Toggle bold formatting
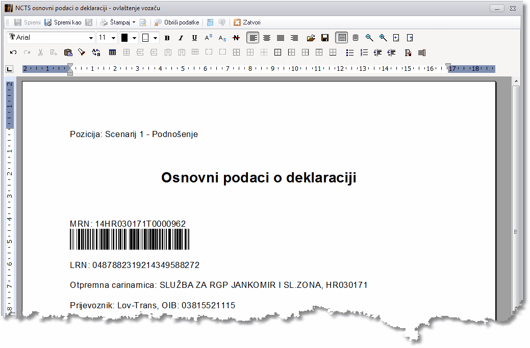530x348 pixels. click(167, 38)
